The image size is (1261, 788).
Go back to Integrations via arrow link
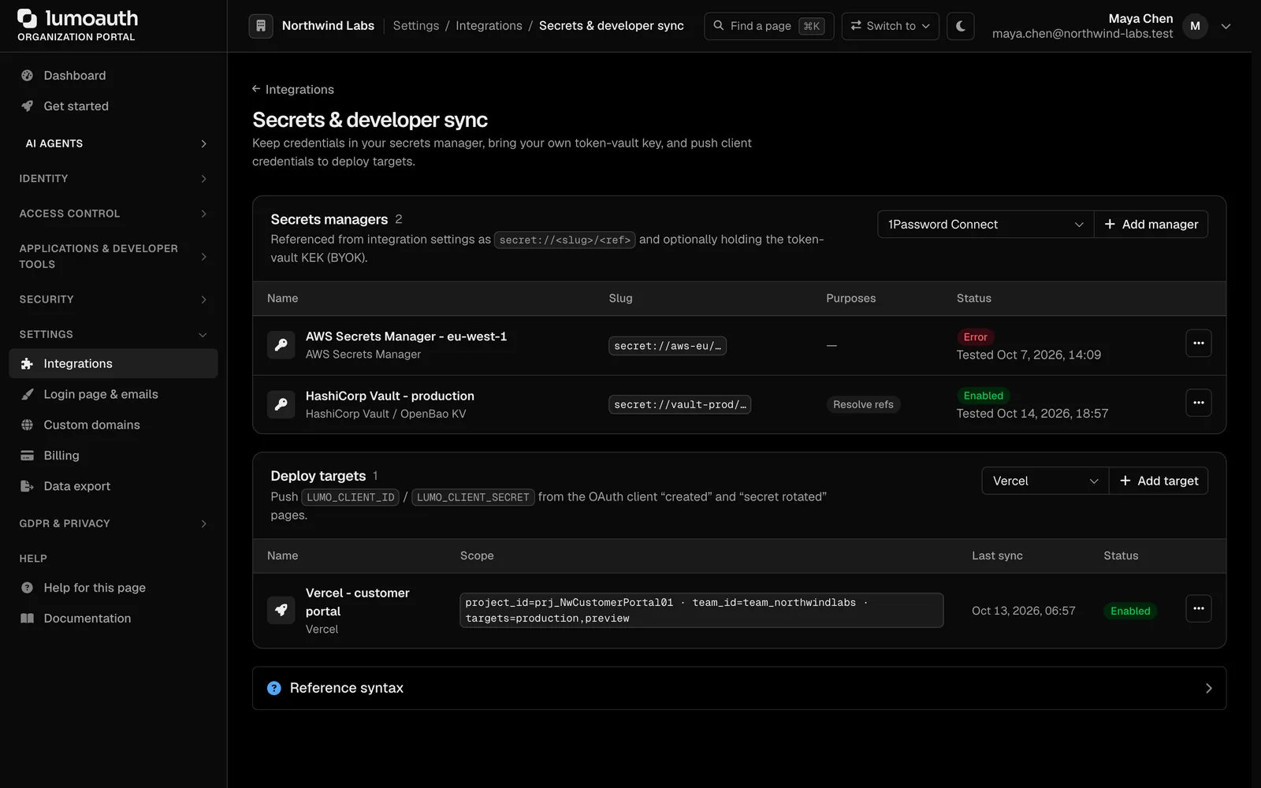[293, 90]
